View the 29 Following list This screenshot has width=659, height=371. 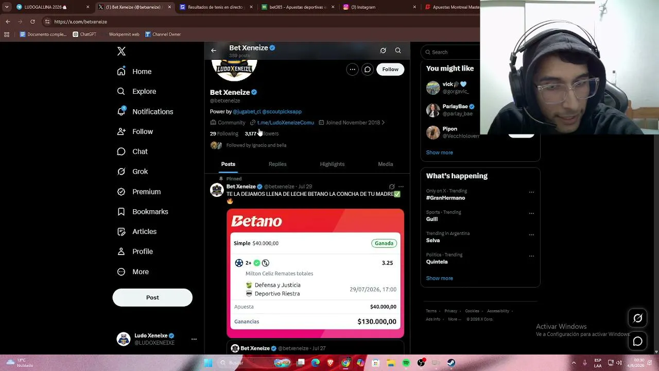[224, 133]
